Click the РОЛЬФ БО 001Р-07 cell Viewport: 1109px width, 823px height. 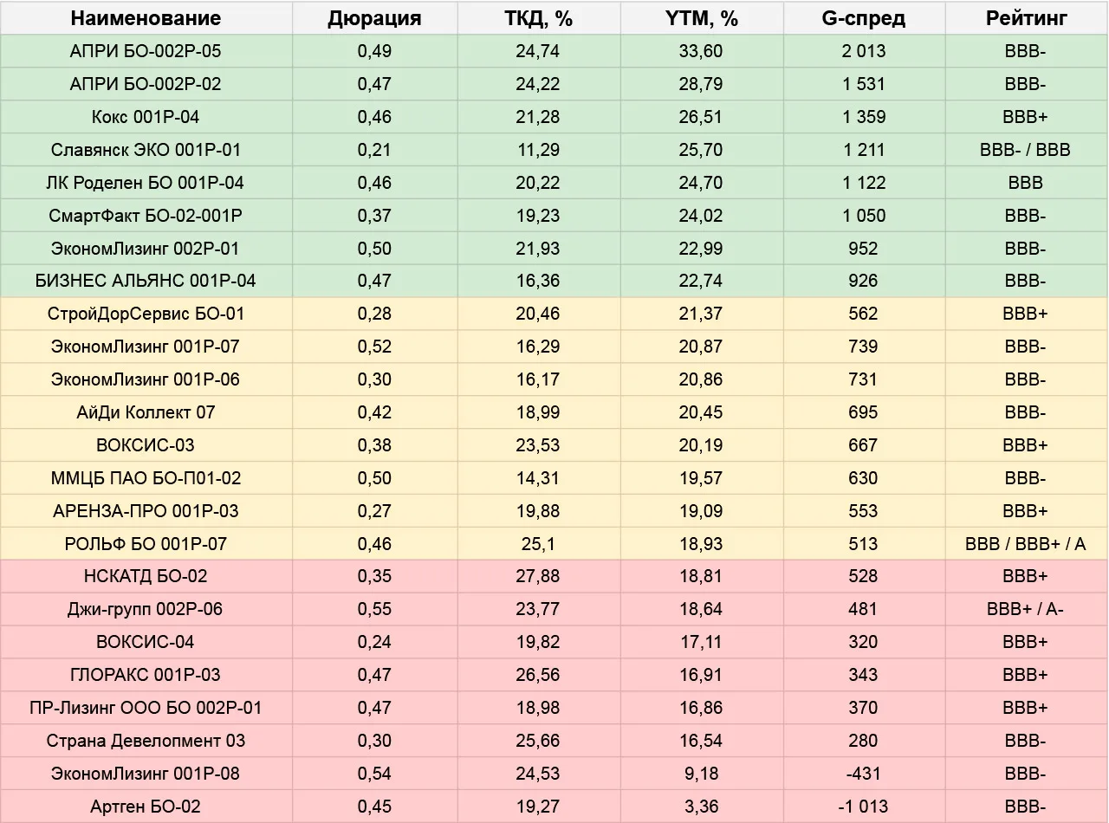(x=146, y=544)
